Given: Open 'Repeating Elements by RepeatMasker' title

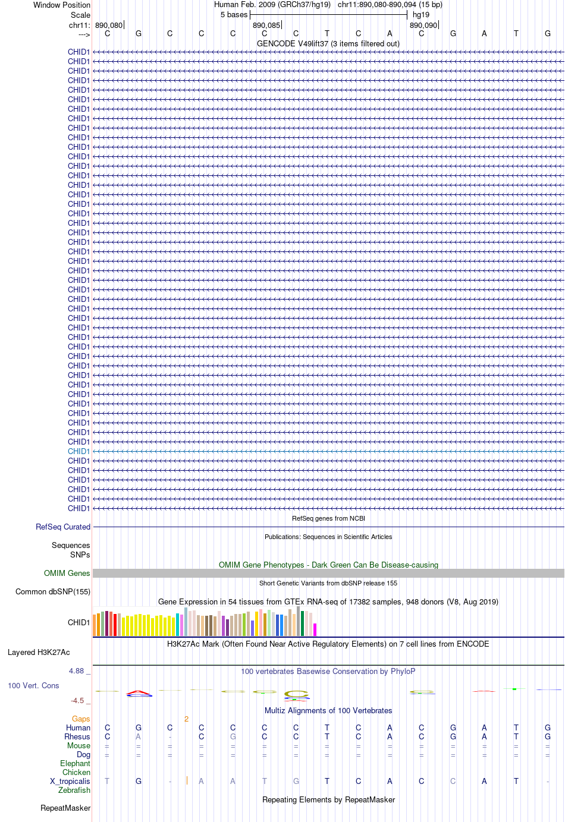Looking at the screenshot, I should [x=328, y=799].
